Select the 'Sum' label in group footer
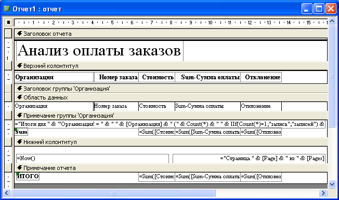The image size is (339, 200). (x=21, y=132)
